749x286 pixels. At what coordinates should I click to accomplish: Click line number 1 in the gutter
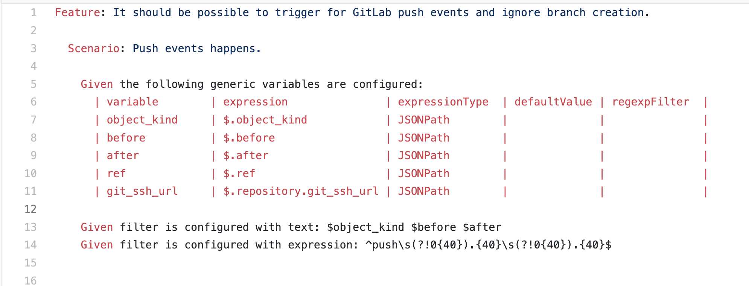[33, 13]
